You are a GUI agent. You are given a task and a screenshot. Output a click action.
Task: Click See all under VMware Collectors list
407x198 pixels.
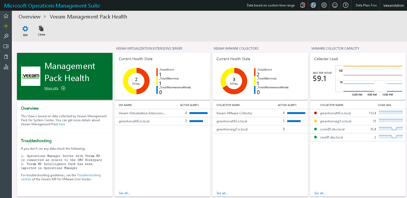pos(222,193)
